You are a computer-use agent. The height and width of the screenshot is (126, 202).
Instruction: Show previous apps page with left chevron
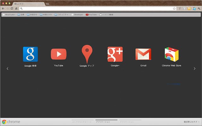tap(8, 69)
